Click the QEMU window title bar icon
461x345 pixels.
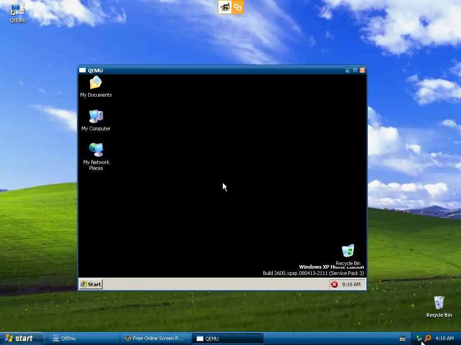82,71
